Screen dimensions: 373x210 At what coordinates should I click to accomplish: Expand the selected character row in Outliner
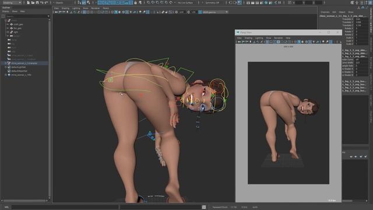5,63
